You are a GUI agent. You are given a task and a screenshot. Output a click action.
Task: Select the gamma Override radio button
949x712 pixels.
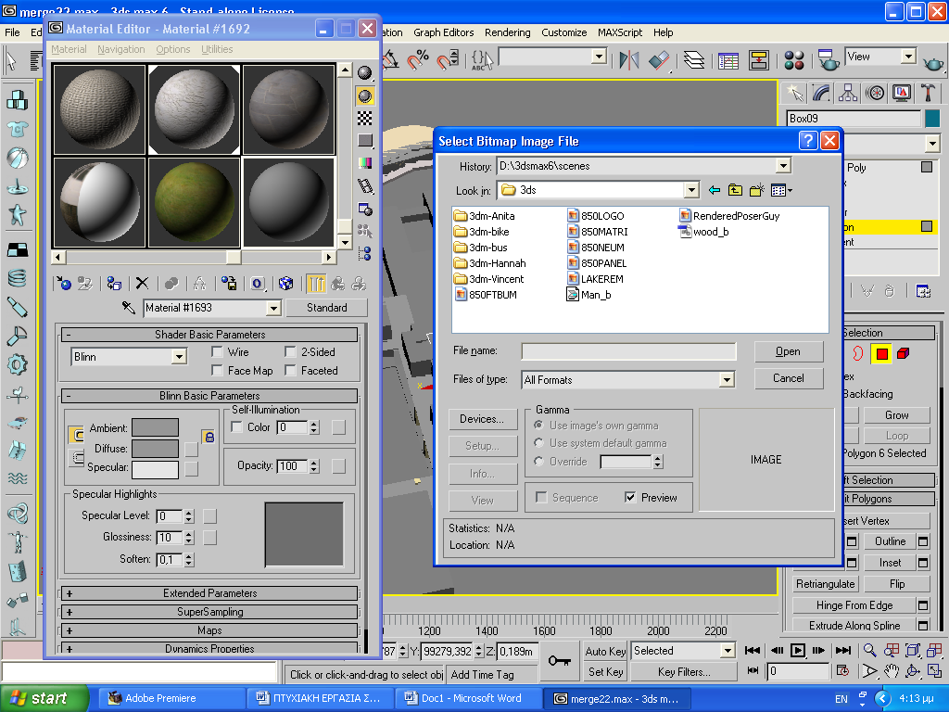[538, 461]
